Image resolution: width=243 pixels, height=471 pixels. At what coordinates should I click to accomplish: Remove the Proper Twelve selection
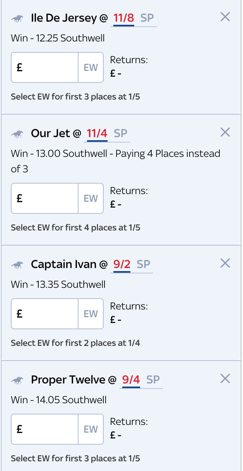coord(225,378)
